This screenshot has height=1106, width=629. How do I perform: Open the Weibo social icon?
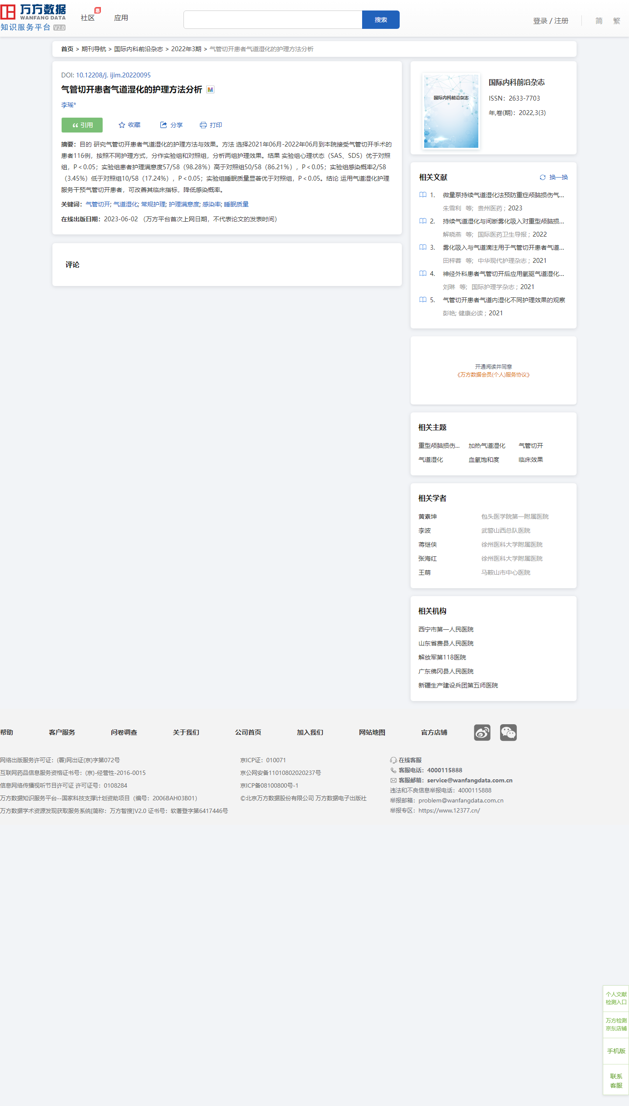482,733
